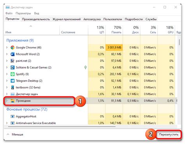Switch to the Подробности tab
The width and height of the screenshot is (185, 144).
coord(134,19)
